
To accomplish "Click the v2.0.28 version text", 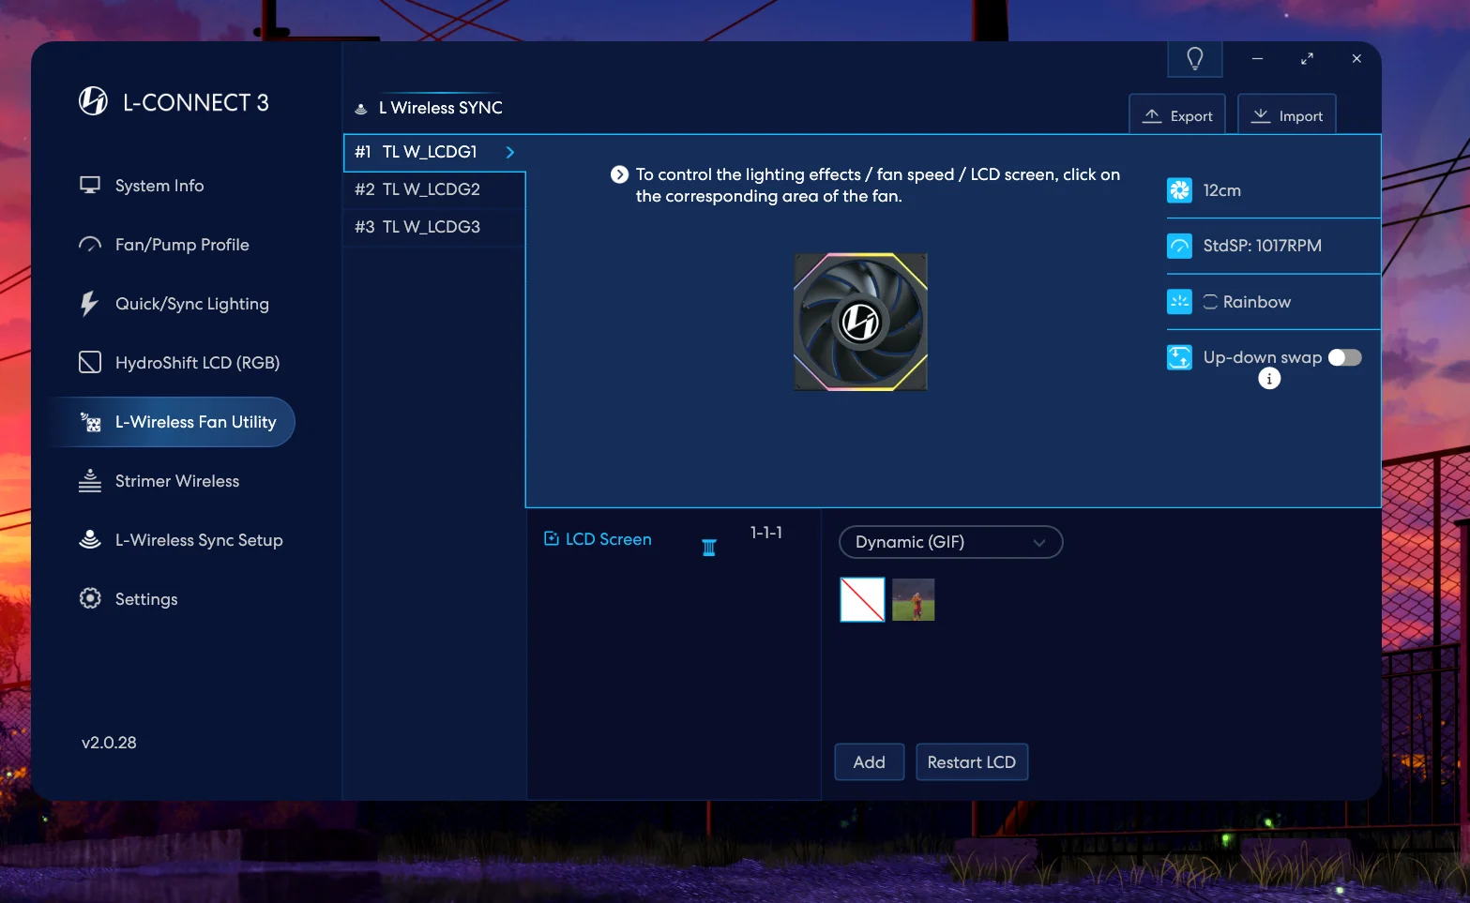I will pos(109,743).
